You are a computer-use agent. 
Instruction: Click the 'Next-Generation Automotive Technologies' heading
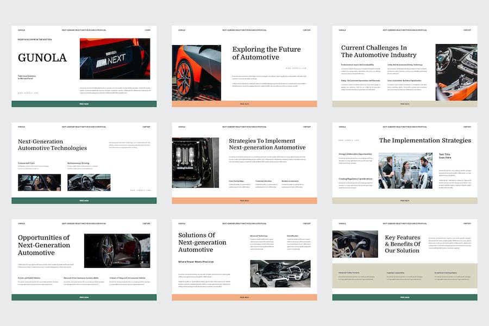(52, 145)
